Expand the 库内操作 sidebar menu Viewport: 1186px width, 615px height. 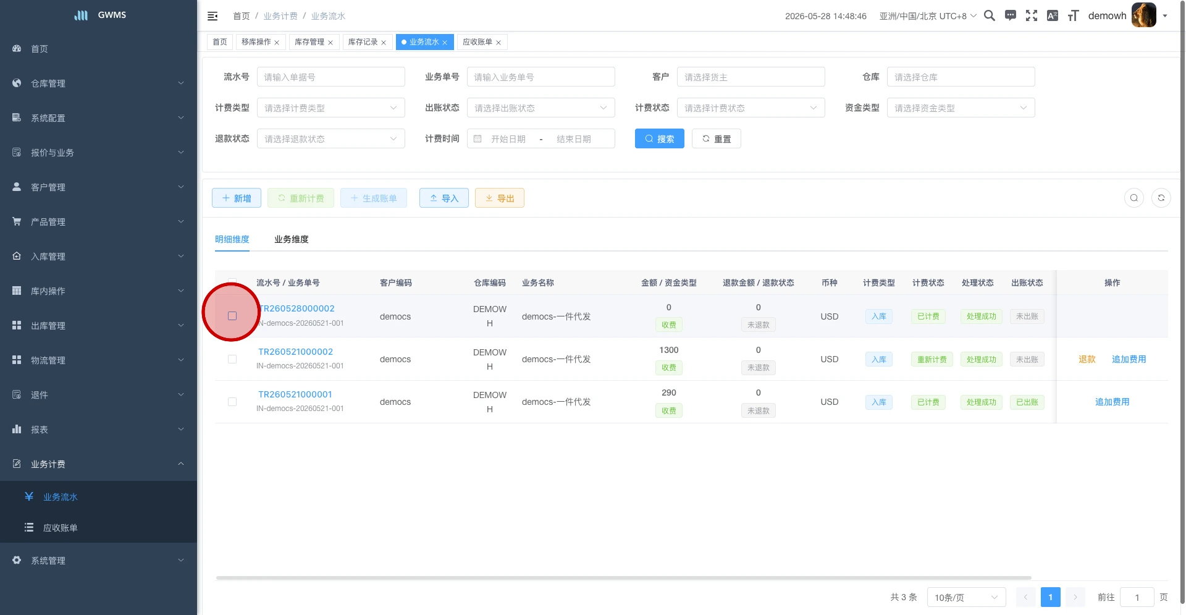98,291
